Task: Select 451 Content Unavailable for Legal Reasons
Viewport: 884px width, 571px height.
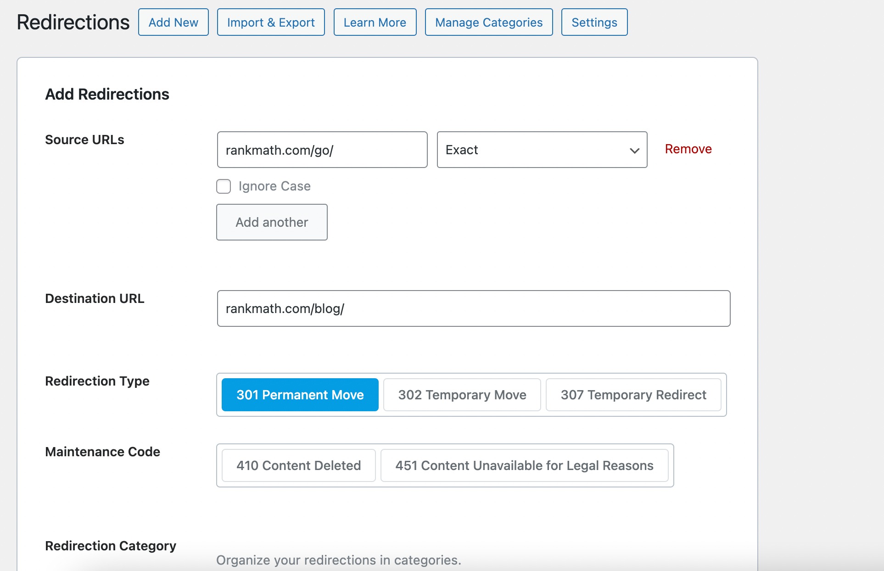Action: (524, 465)
